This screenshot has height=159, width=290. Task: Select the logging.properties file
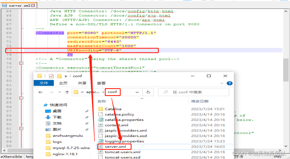click(124, 141)
